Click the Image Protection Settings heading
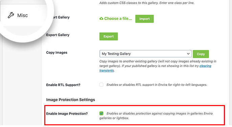The width and height of the screenshot is (232, 127). (71, 100)
